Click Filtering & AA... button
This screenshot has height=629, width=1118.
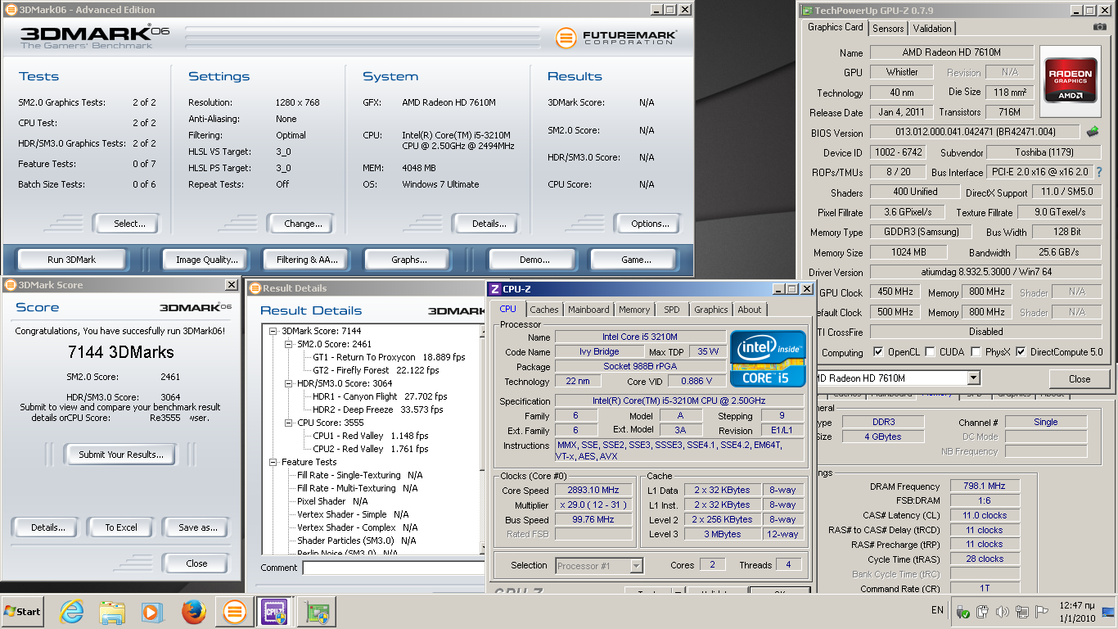pos(307,260)
